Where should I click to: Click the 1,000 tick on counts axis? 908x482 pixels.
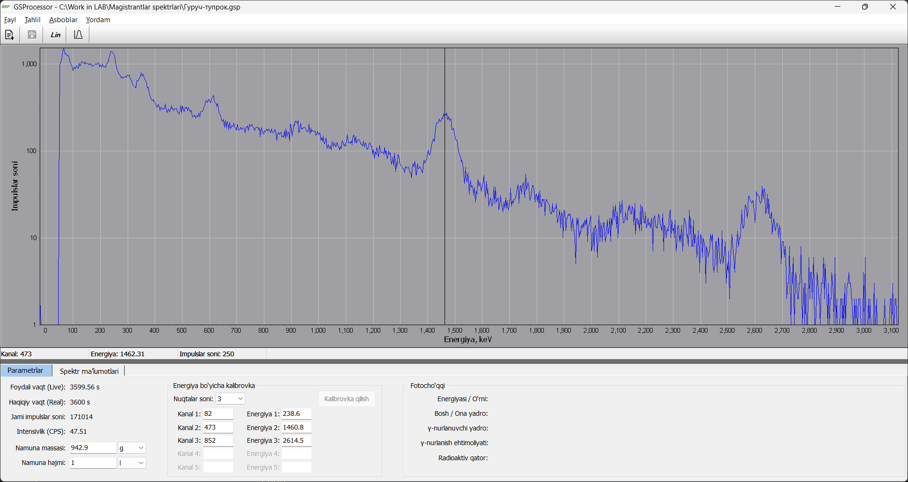[x=29, y=64]
